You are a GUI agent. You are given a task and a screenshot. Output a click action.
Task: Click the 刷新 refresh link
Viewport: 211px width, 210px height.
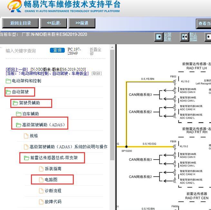(x=97, y=73)
